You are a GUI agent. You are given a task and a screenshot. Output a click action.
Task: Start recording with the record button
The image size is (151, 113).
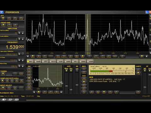pos(16,100)
